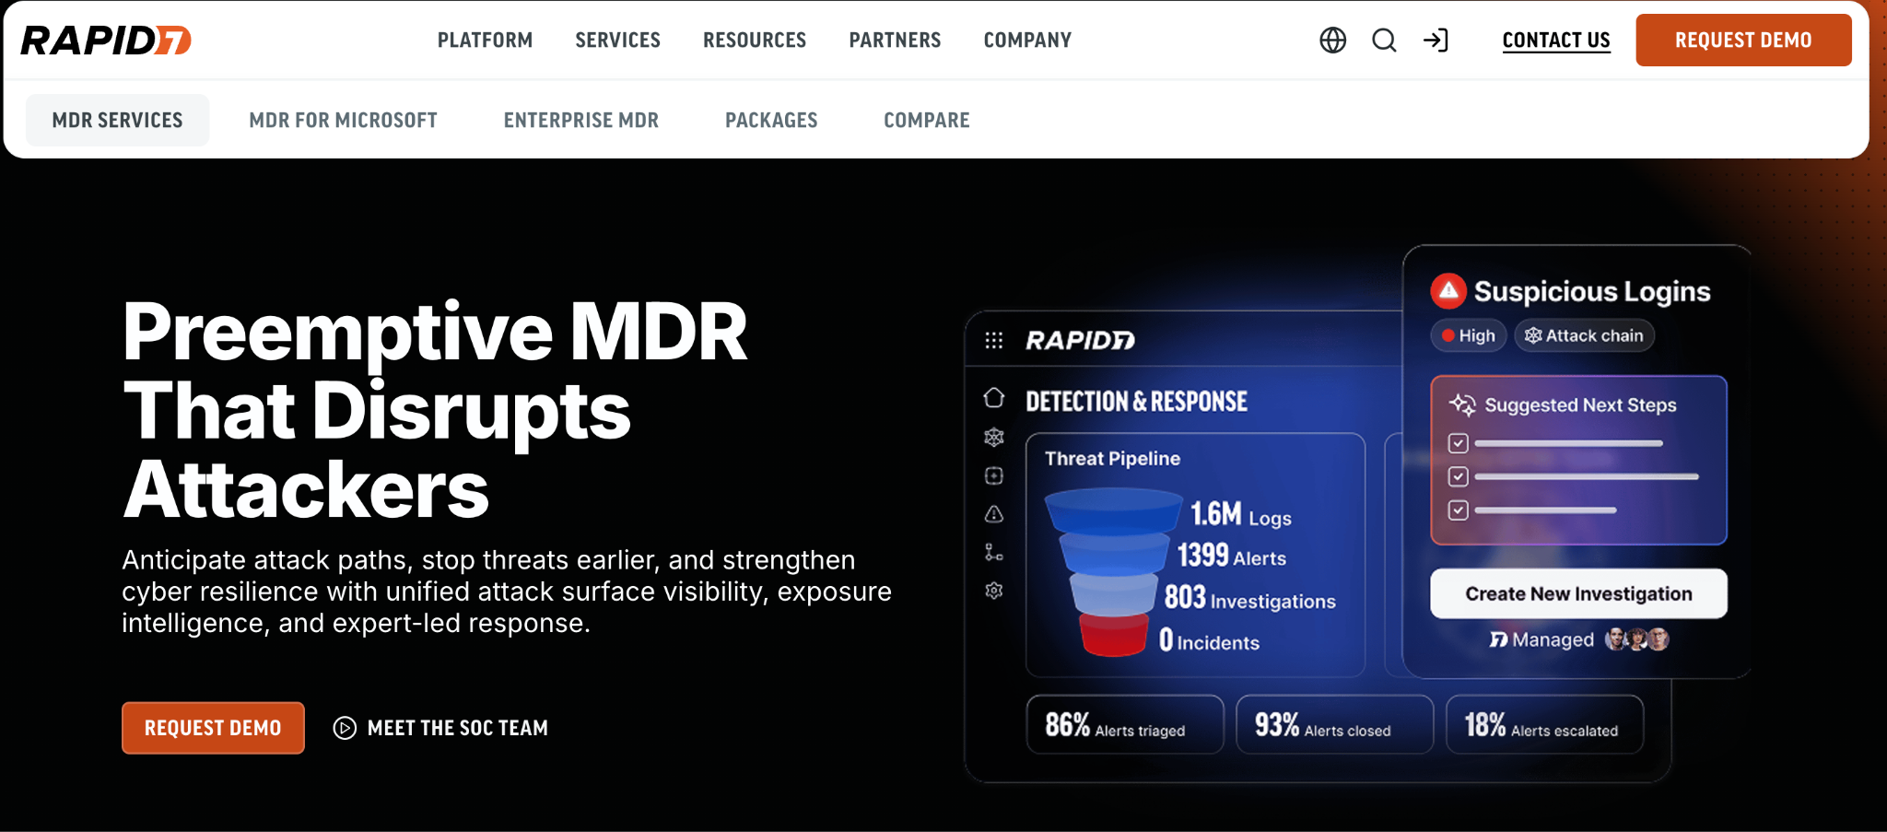Switch to Enterprise MDR tab
Image resolution: width=1887 pixels, height=832 pixels.
click(580, 120)
